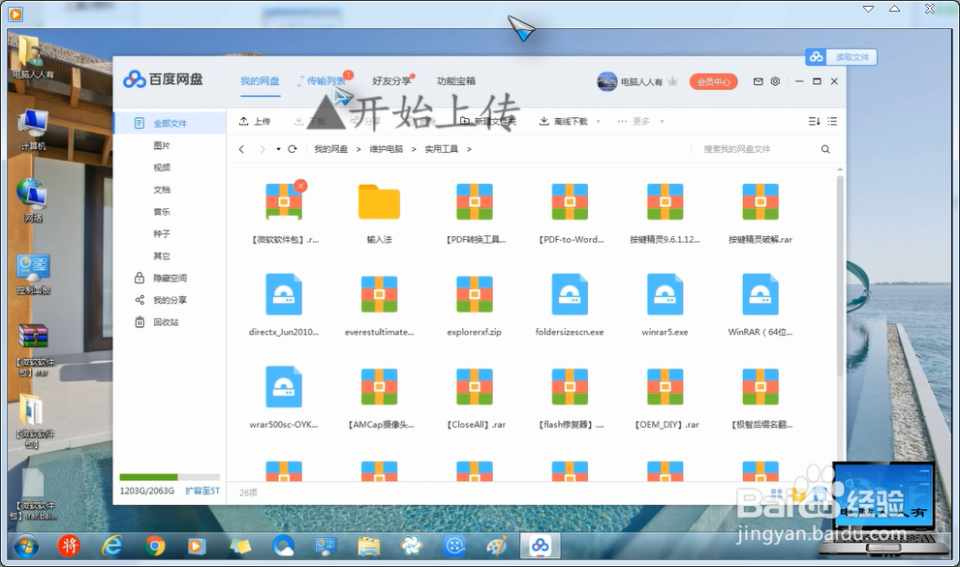This screenshot has height=567, width=960.
Task: Select 【flash修复器】 archive
Action: point(570,387)
